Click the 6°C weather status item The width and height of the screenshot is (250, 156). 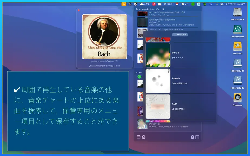185,4
